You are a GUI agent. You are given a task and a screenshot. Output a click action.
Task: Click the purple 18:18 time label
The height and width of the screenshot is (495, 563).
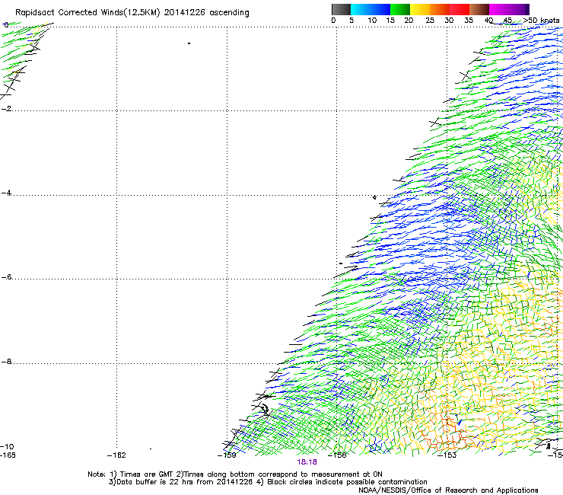[307, 462]
